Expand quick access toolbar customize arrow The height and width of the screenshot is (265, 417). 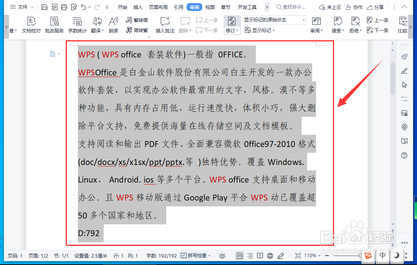click(x=107, y=7)
